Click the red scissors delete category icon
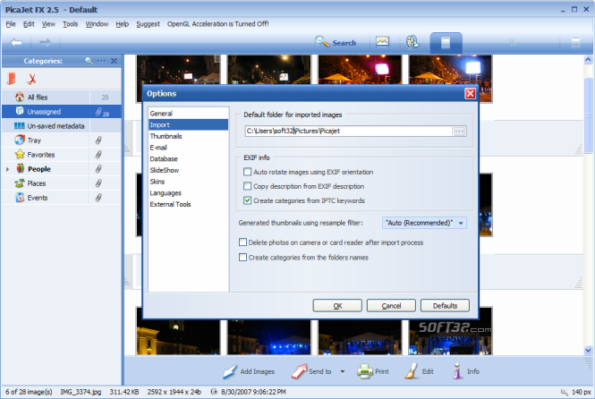The image size is (595, 399). pos(32,79)
